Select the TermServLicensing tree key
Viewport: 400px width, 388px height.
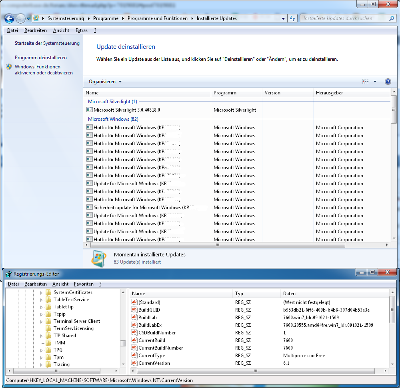[74, 328]
